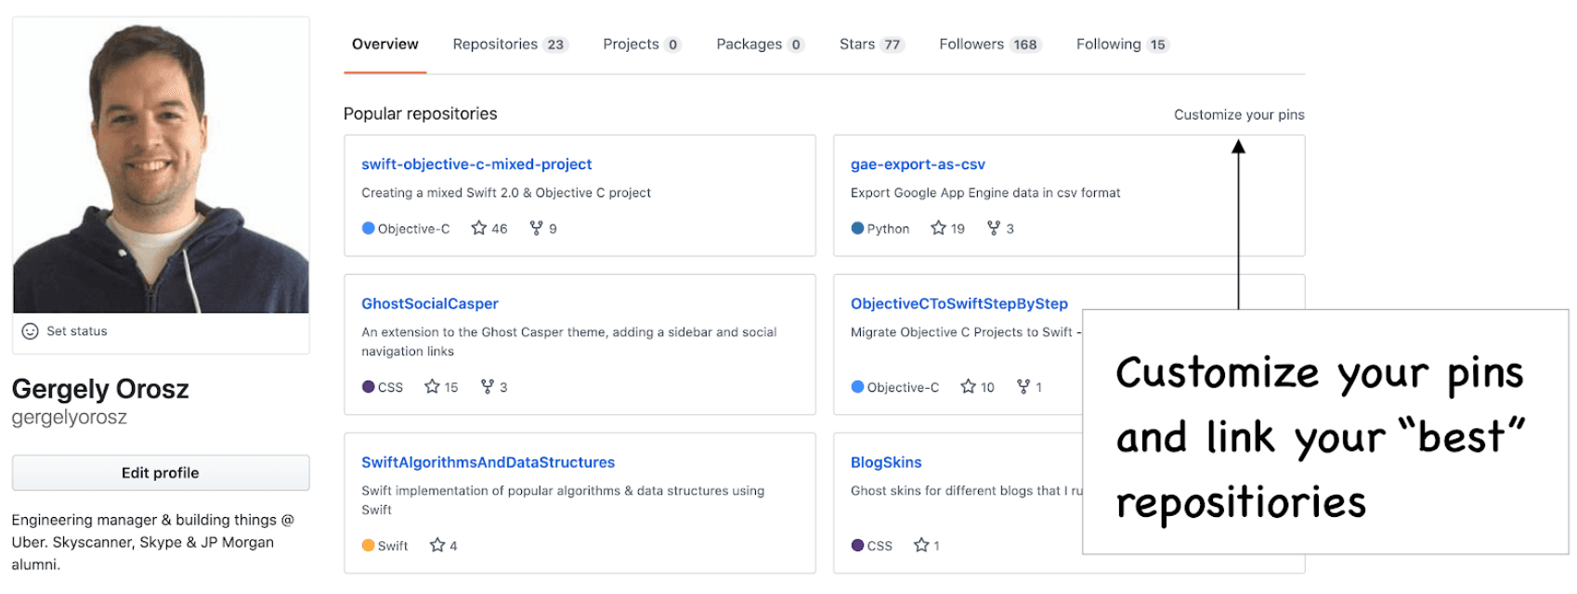Open the Repositories tab
This screenshot has width=1577, height=594.
[510, 45]
